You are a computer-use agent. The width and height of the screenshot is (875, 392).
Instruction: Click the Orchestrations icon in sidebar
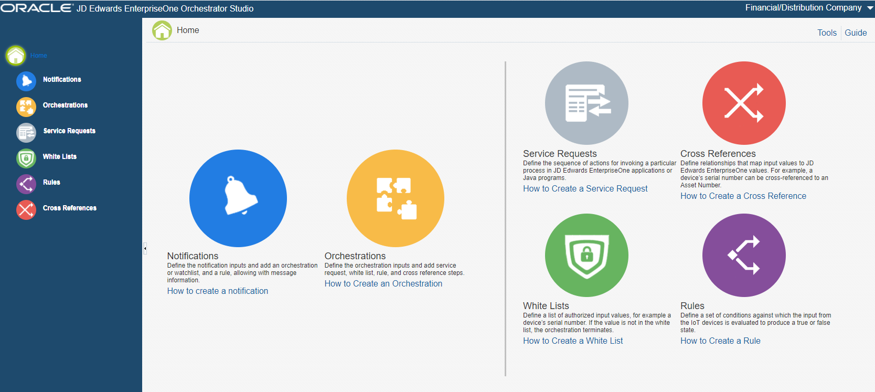(x=26, y=107)
